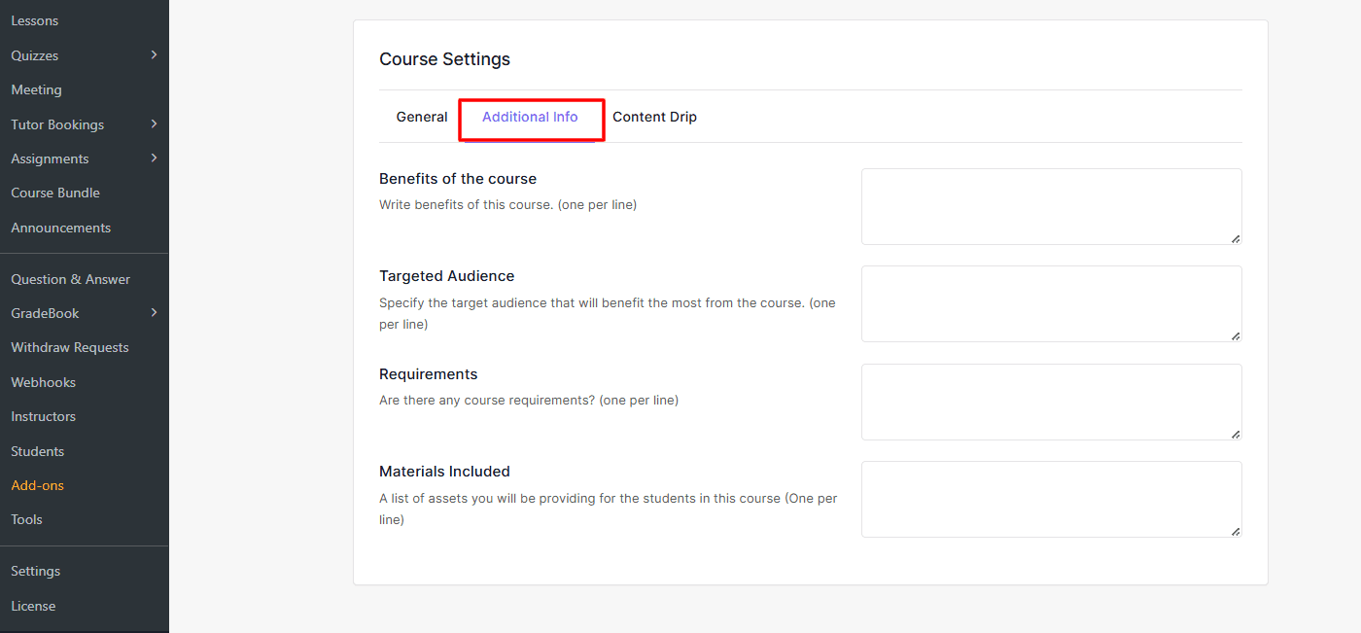Expand the Tutor Bookings submenu arrow
The height and width of the screenshot is (633, 1361).
pos(154,124)
